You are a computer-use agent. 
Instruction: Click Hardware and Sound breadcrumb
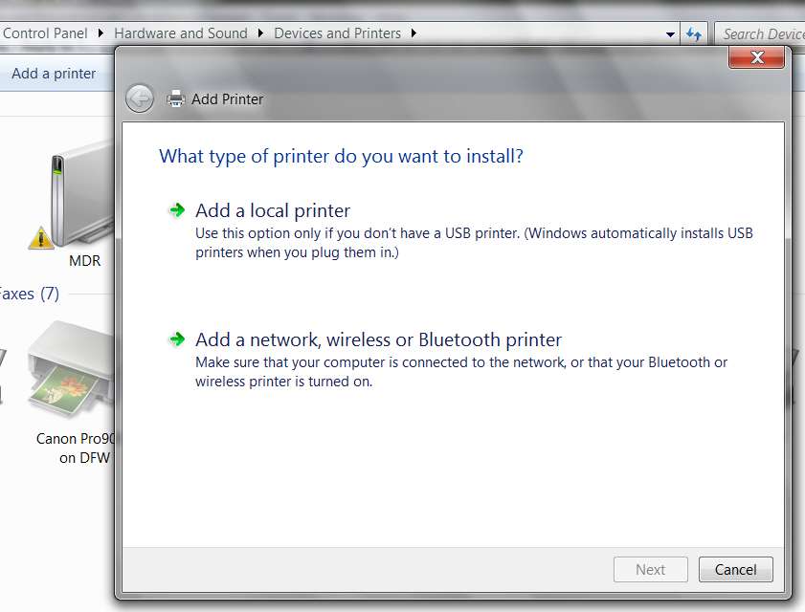pyautogui.click(x=181, y=33)
